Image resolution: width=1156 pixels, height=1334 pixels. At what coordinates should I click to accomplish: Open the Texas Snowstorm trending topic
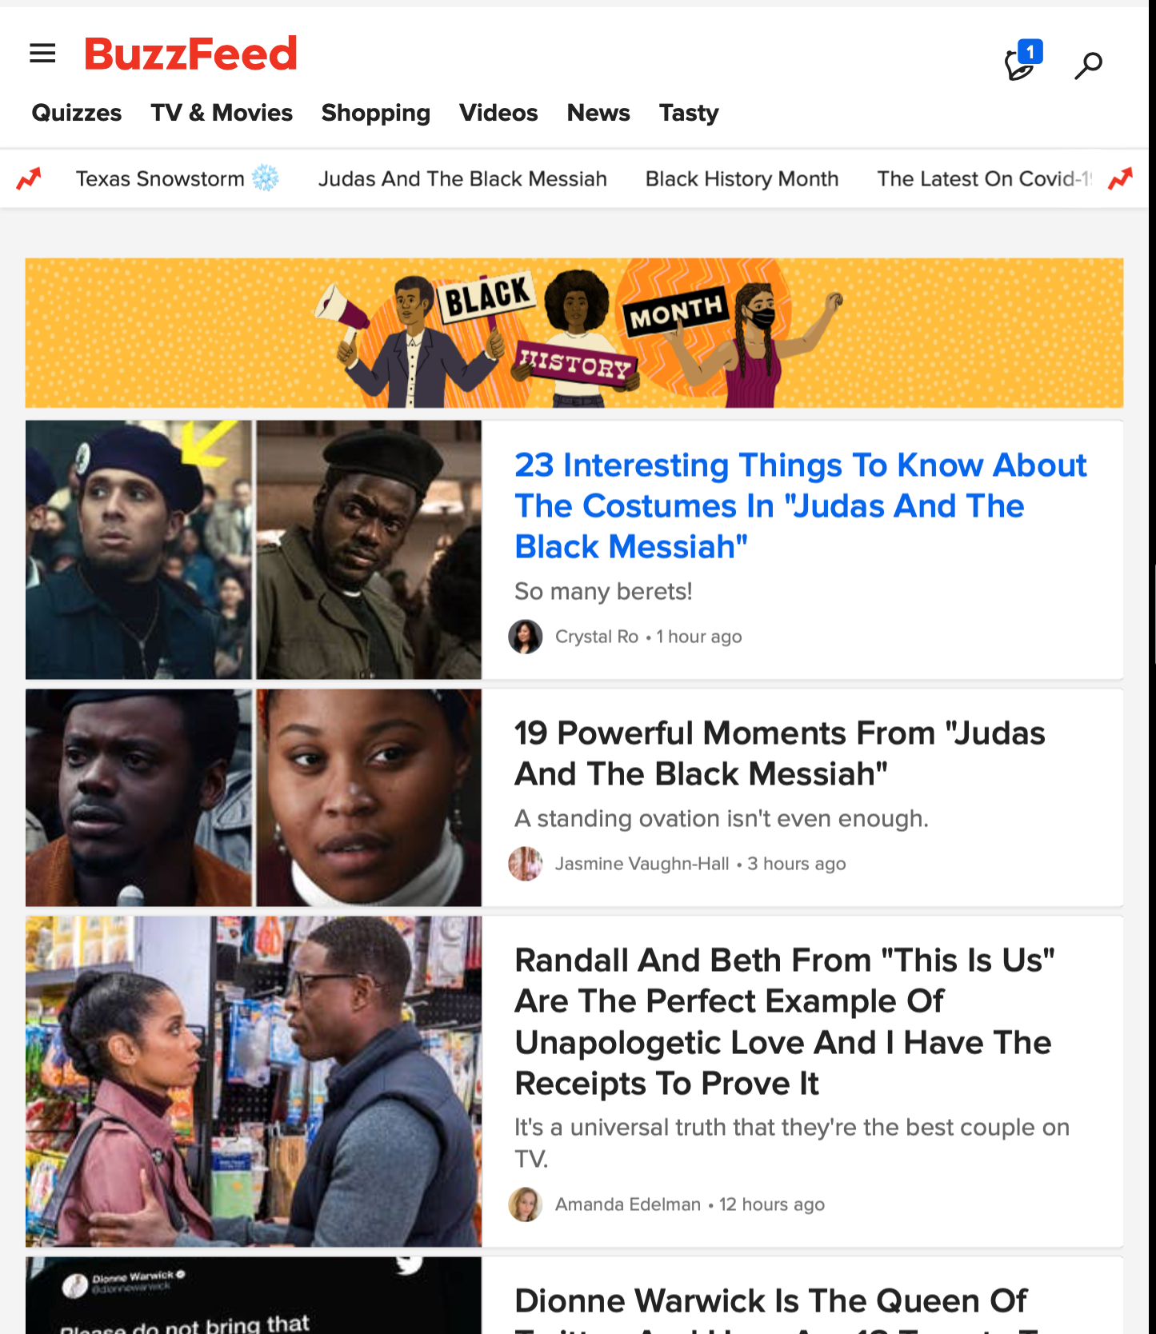point(177,178)
